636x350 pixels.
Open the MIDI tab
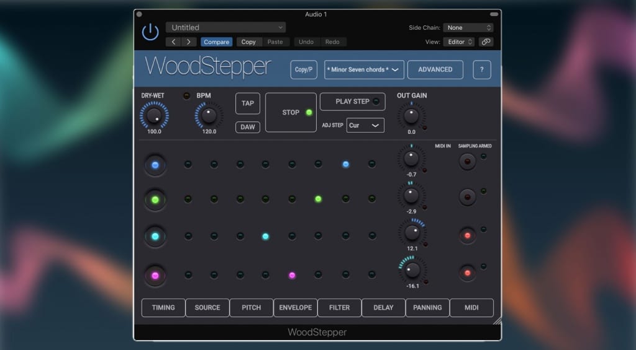click(471, 307)
